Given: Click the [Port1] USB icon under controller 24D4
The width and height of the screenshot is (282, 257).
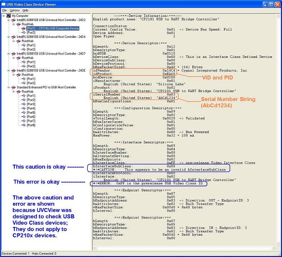Looking at the screenshot, I should click(23, 45).
